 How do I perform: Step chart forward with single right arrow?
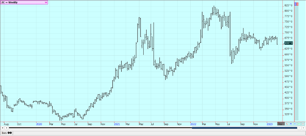click(299, 128)
